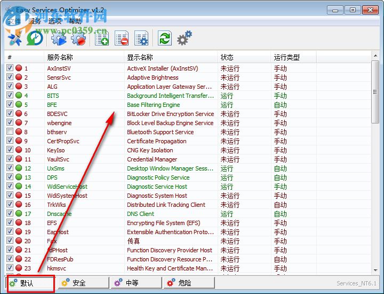Screen dimensions: 384x294
Task: Click the Diagnostic Policy Service display name
Action: click(x=158, y=177)
